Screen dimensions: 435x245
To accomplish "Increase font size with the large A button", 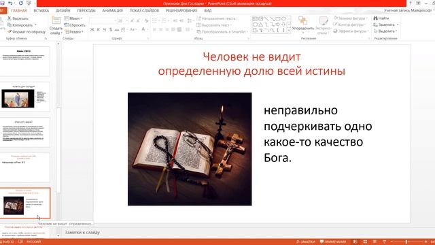I will 132,21.
